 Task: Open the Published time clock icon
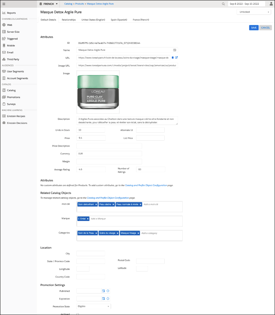pyautogui.click(x=108, y=291)
